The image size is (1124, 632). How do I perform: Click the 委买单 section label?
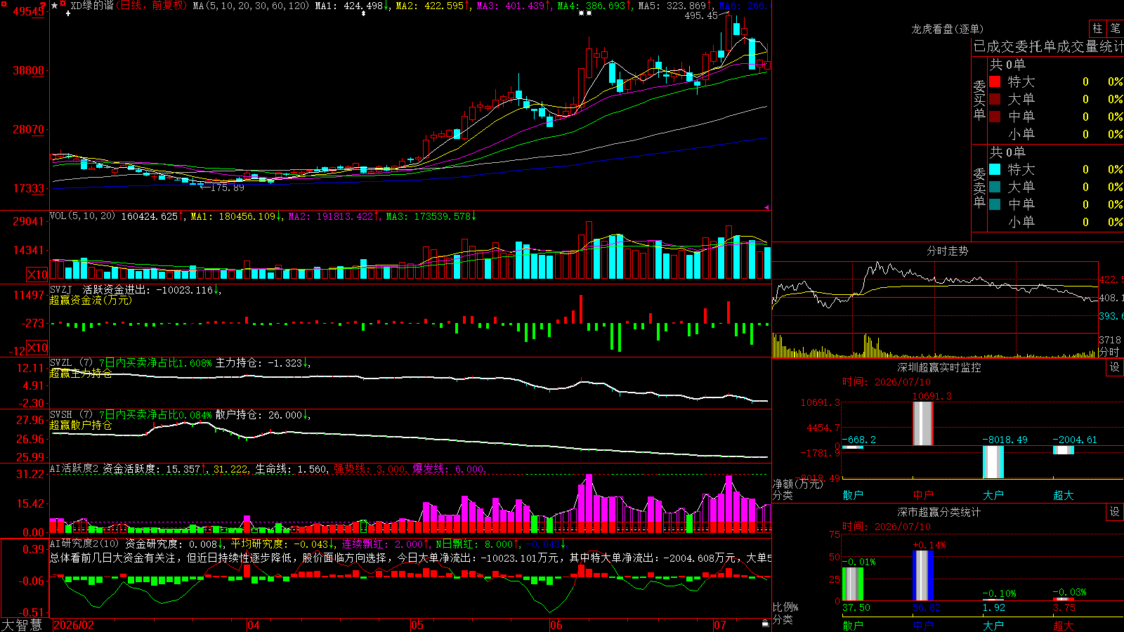click(979, 100)
